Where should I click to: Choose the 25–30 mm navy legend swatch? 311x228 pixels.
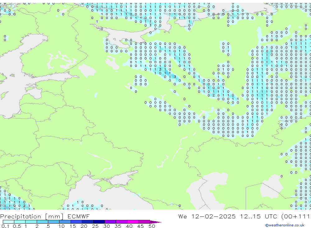point(99,222)
